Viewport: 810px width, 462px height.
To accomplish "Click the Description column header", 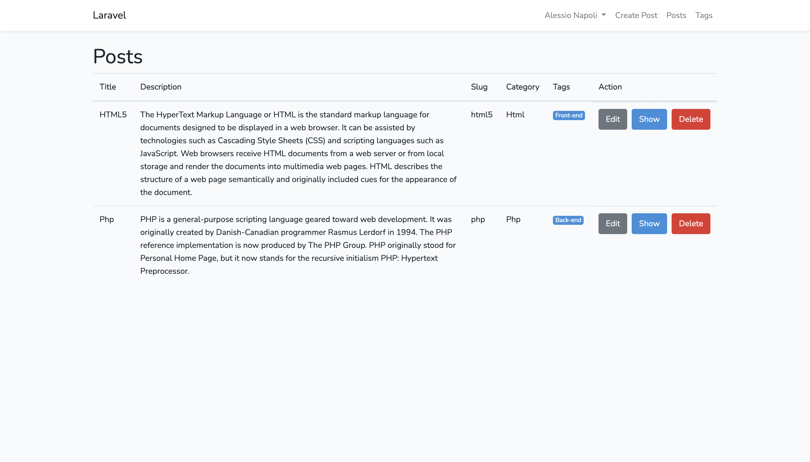I will 161,87.
